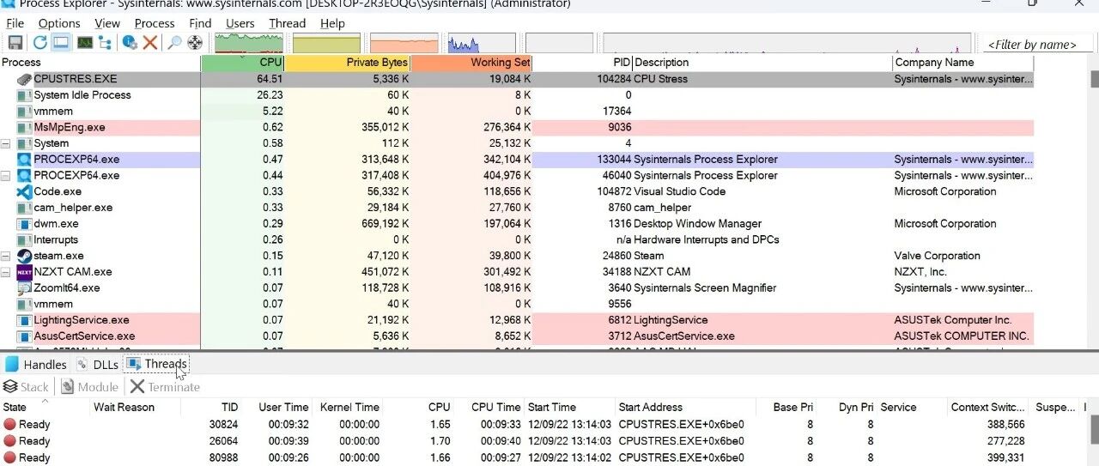Select the thread row with TID 30824
The width and height of the screenshot is (1099, 466).
(543, 425)
